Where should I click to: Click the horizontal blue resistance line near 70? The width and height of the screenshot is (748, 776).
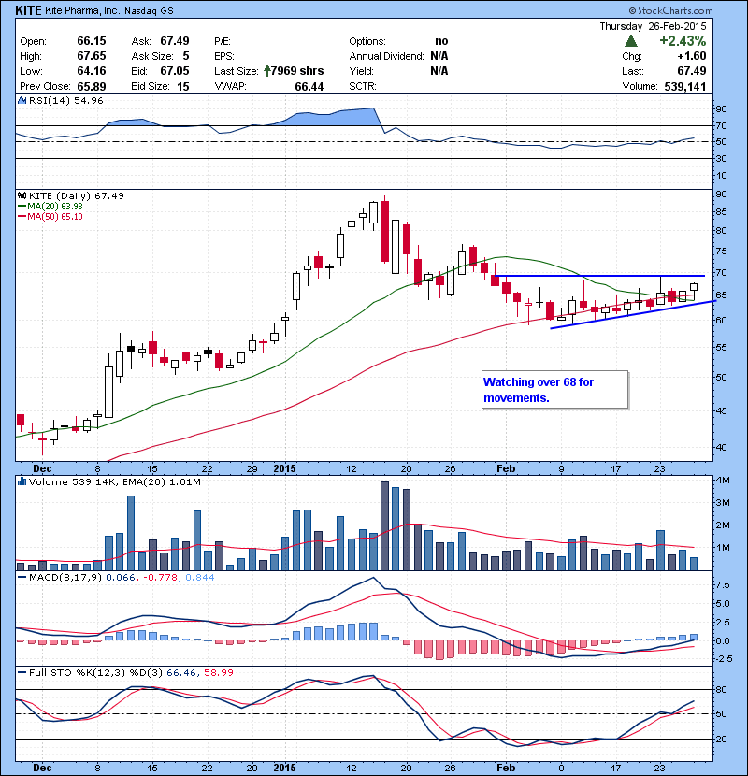(599, 276)
